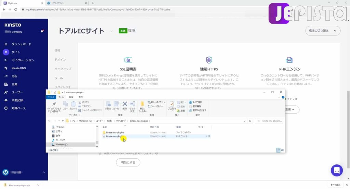This screenshot has height=189, width=350.
Task: Refresh the Explorer folder view
Action: coord(250,121)
